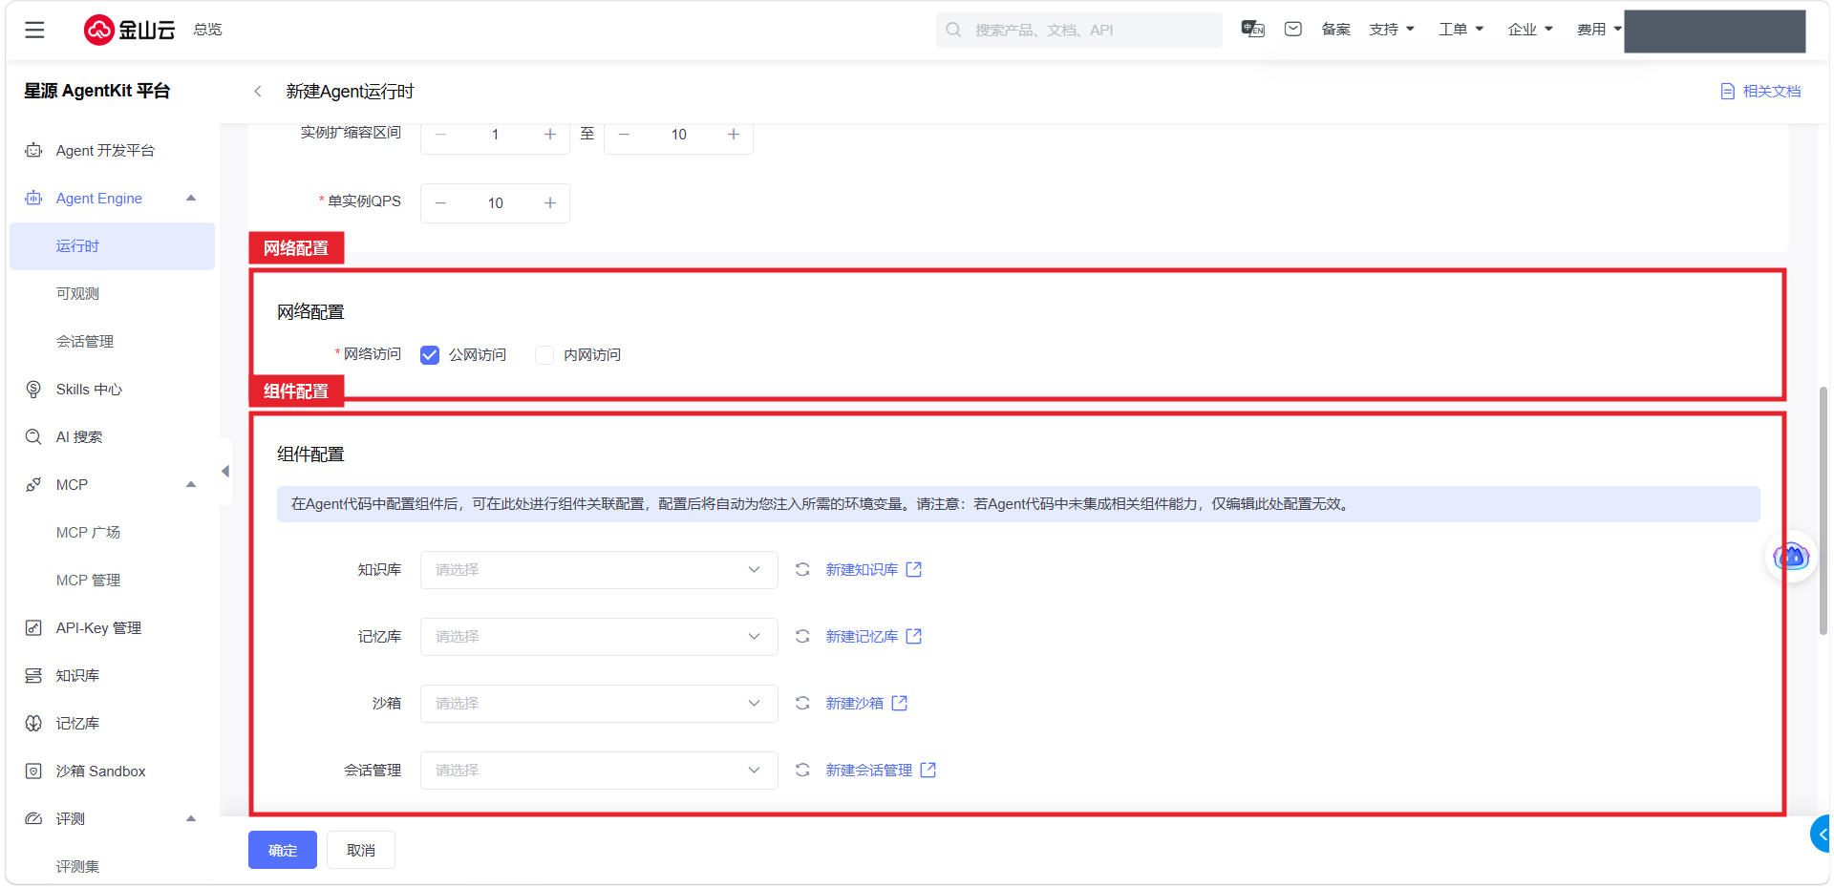
Task: Click the 记忆库 sidebar icon
Action: 33,723
